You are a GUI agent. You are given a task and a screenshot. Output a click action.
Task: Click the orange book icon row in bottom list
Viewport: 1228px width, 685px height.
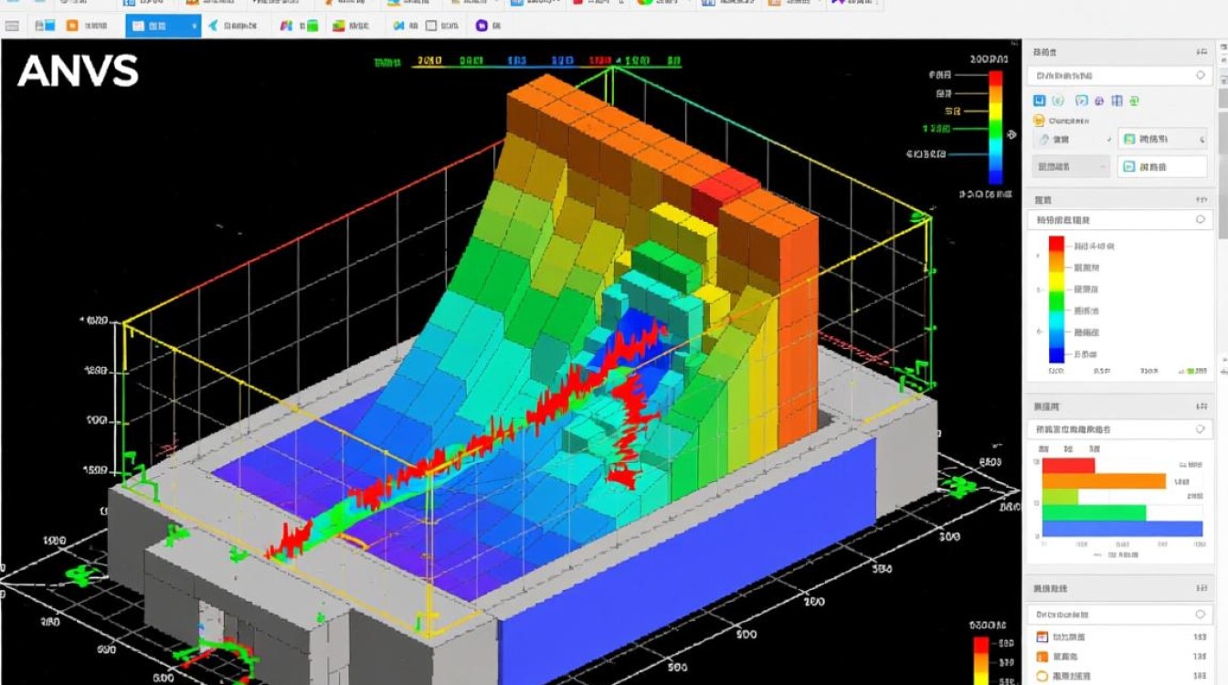1121,657
